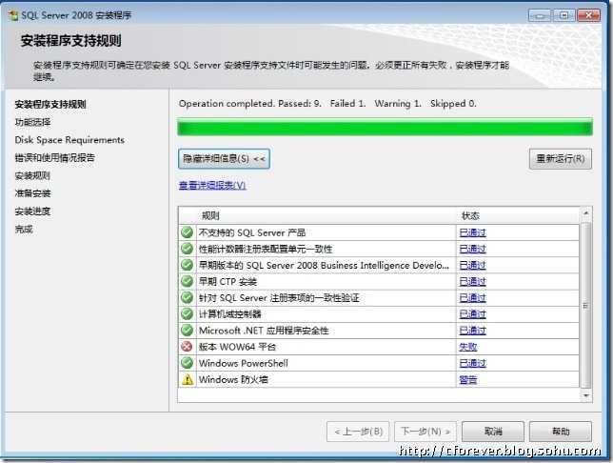Click the check icon for Microsoft .NET 应用程序安全性

coord(188,331)
